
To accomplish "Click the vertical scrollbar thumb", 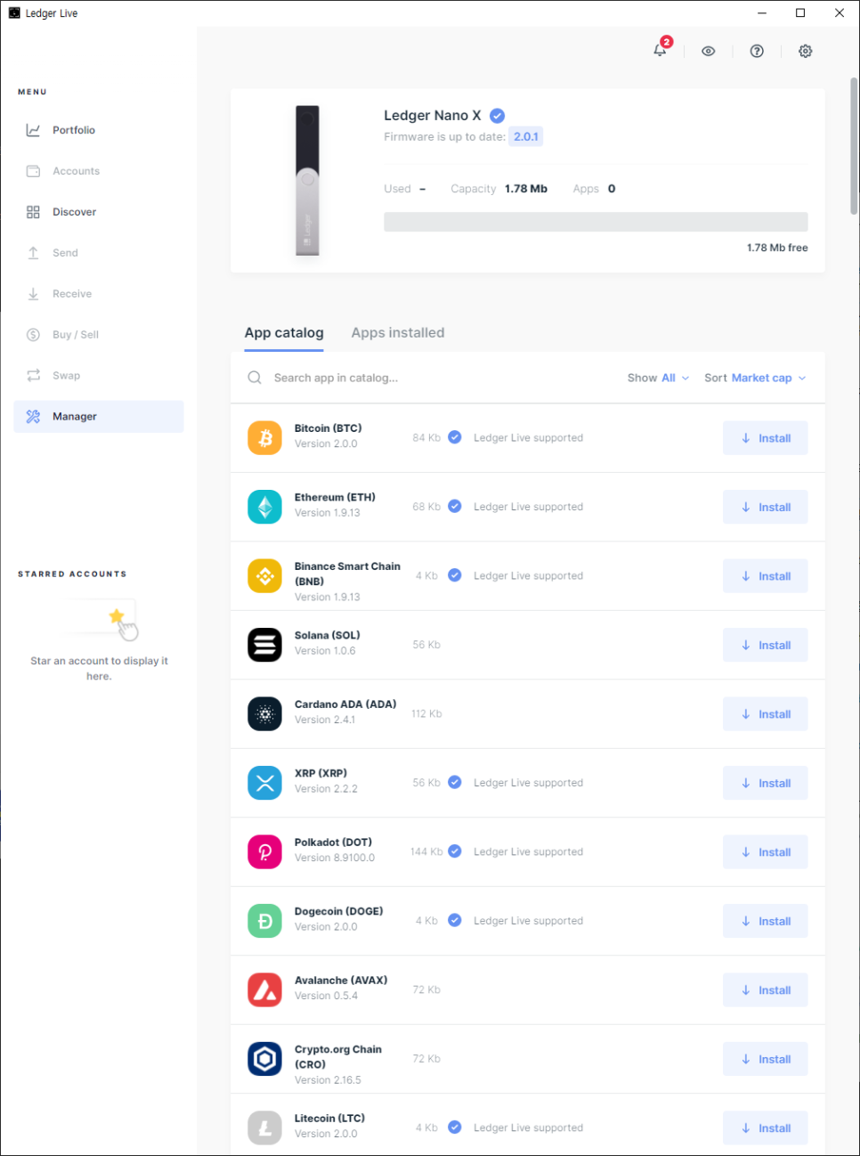I will pyautogui.click(x=854, y=146).
